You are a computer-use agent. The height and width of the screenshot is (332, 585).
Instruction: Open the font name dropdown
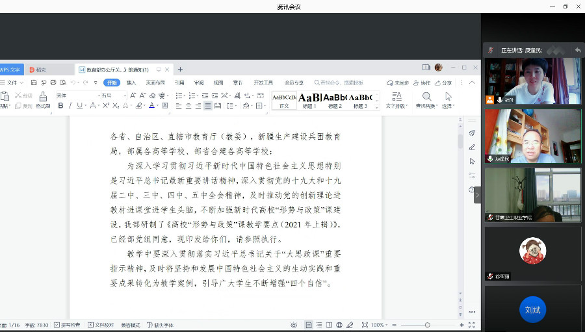[x=73, y=96]
